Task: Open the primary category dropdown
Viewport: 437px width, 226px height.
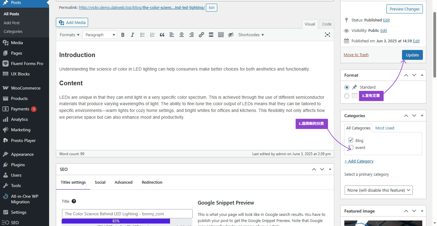Action: [x=378, y=190]
